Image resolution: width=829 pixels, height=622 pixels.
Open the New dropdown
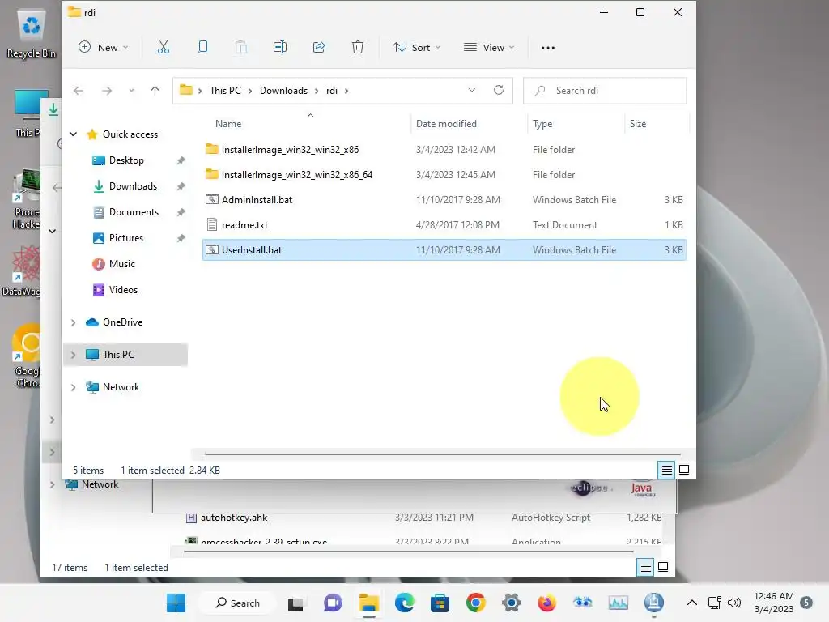pyautogui.click(x=104, y=48)
